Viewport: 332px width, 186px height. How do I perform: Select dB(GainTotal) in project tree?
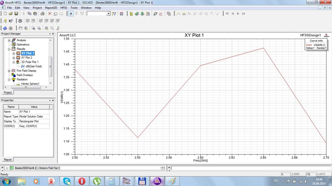point(33,66)
